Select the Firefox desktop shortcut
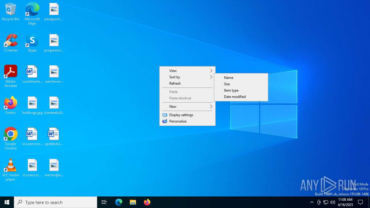 [11, 105]
